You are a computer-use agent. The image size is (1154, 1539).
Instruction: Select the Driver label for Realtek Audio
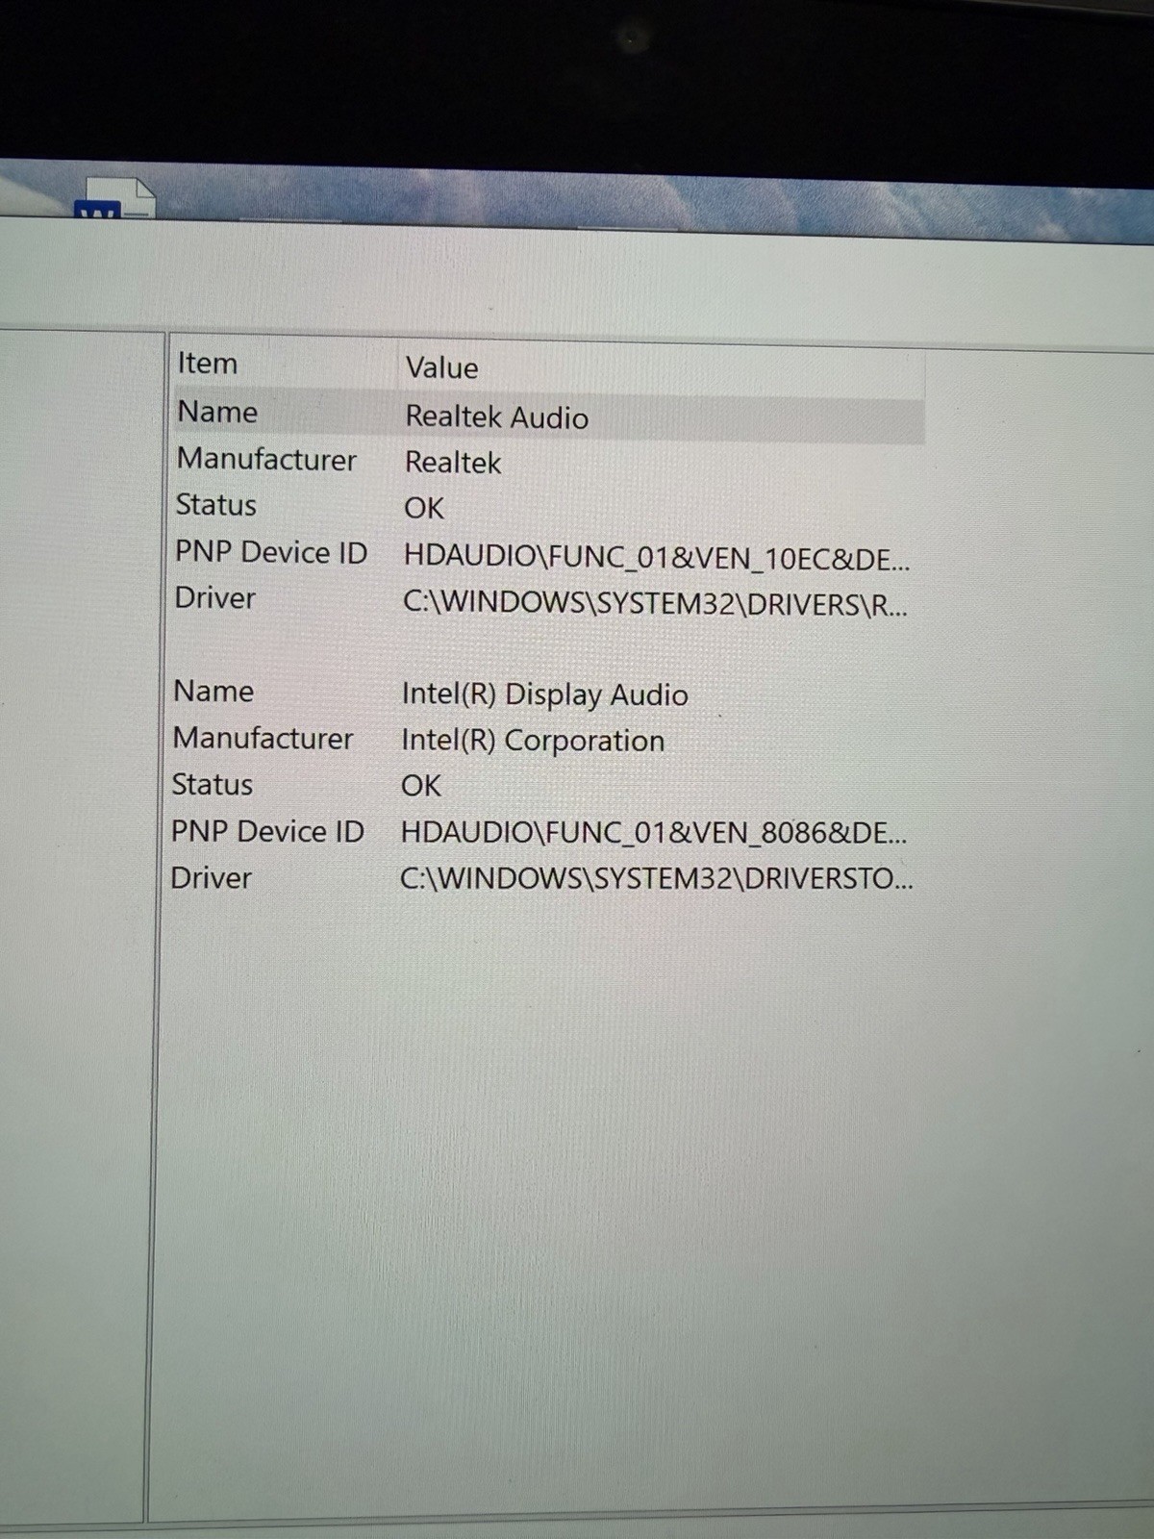click(214, 598)
